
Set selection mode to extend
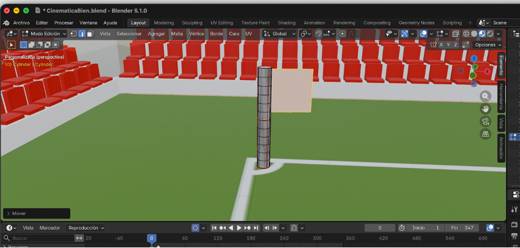point(31,45)
